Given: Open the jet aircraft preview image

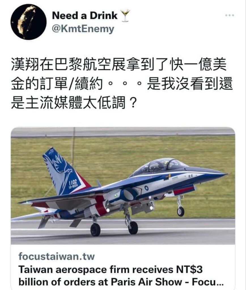Looking at the screenshot, I should pos(123,186).
